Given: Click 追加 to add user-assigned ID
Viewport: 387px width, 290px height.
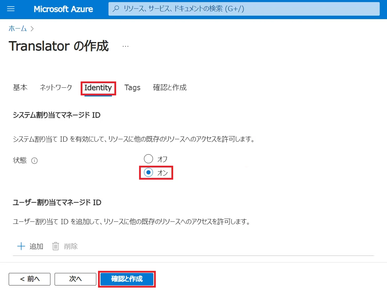Looking at the screenshot, I should click(x=36, y=246).
